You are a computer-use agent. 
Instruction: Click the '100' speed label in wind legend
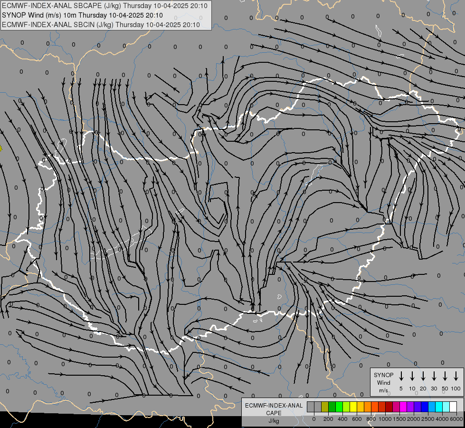coord(456,389)
